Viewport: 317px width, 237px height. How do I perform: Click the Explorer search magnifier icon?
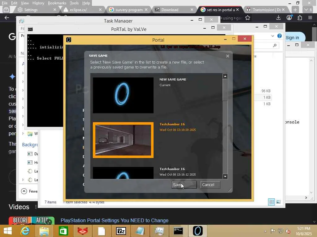pos(275,46)
